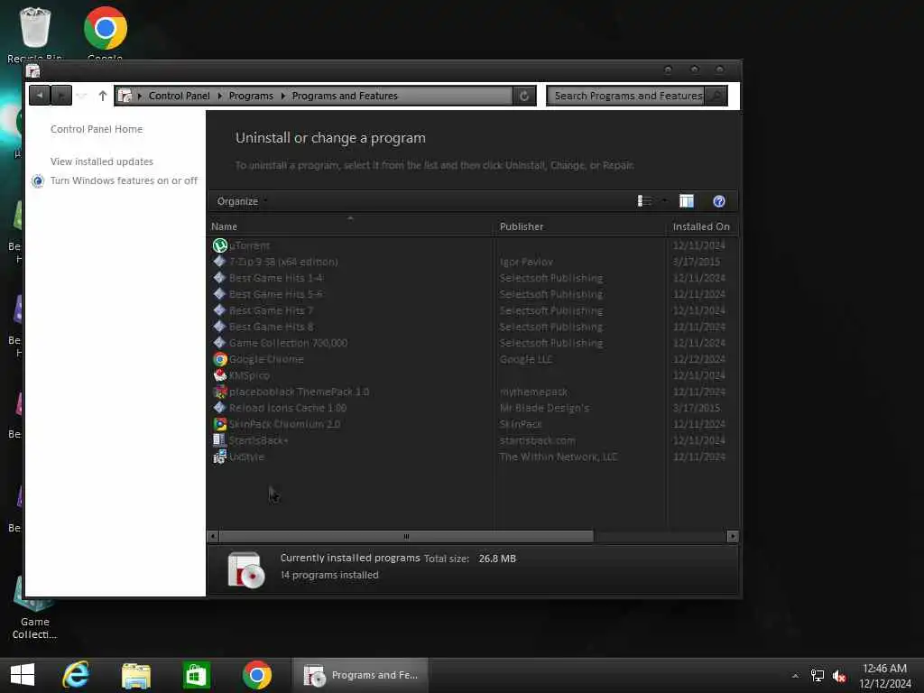Screen dimensions: 924x693
Task: Go up one level with up arrow
Action: tap(103, 96)
